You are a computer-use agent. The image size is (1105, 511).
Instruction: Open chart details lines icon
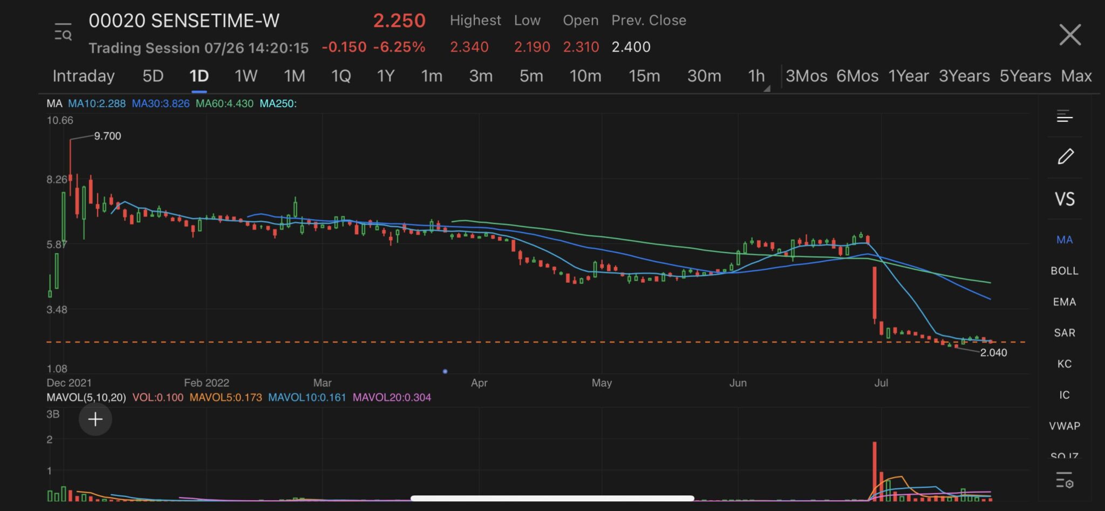click(x=1065, y=116)
